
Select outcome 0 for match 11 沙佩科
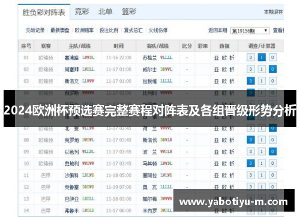click(272, 175)
